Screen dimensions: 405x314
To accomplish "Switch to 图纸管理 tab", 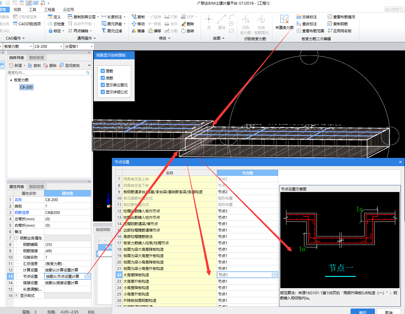I will pos(36,58).
